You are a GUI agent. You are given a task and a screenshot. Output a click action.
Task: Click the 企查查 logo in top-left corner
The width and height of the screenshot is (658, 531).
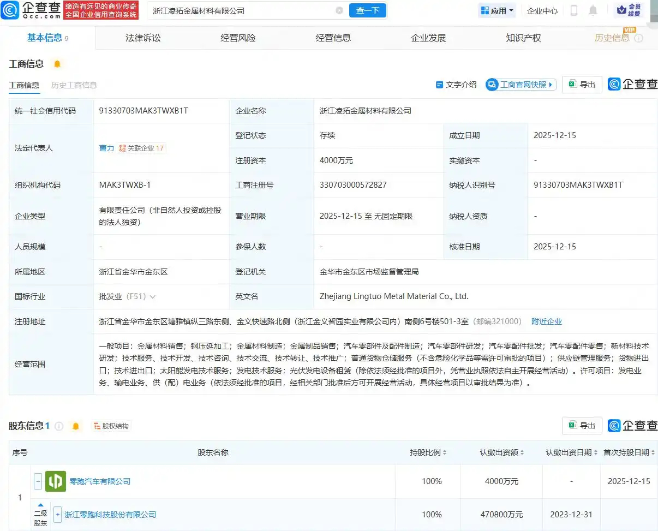(x=32, y=10)
